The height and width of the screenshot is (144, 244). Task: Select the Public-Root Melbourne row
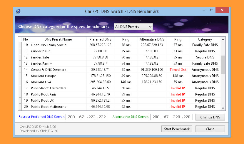point(120,107)
